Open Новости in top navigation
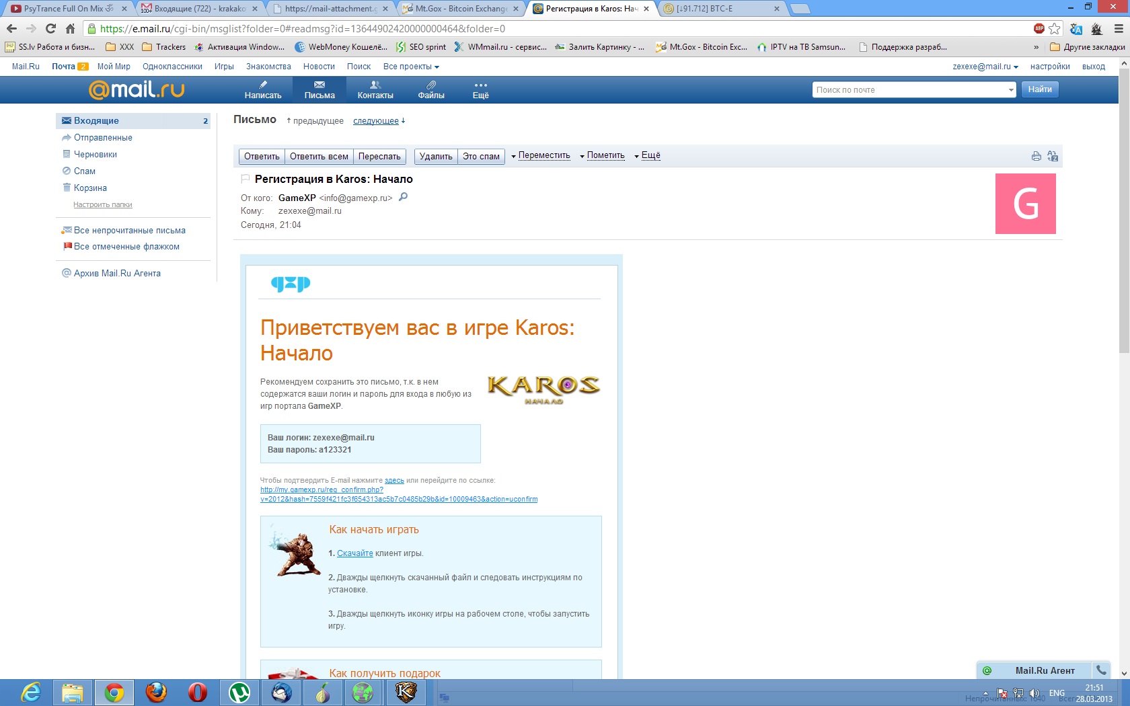This screenshot has width=1130, height=706. pos(319,67)
